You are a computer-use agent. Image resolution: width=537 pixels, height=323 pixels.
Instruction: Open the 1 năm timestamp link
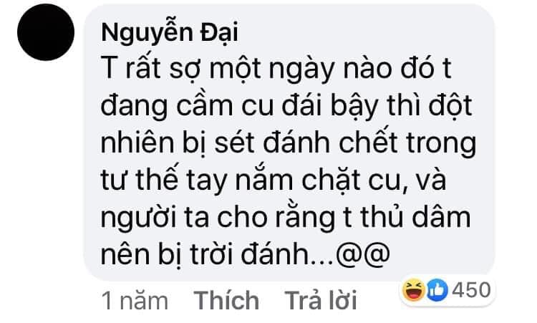(x=135, y=301)
